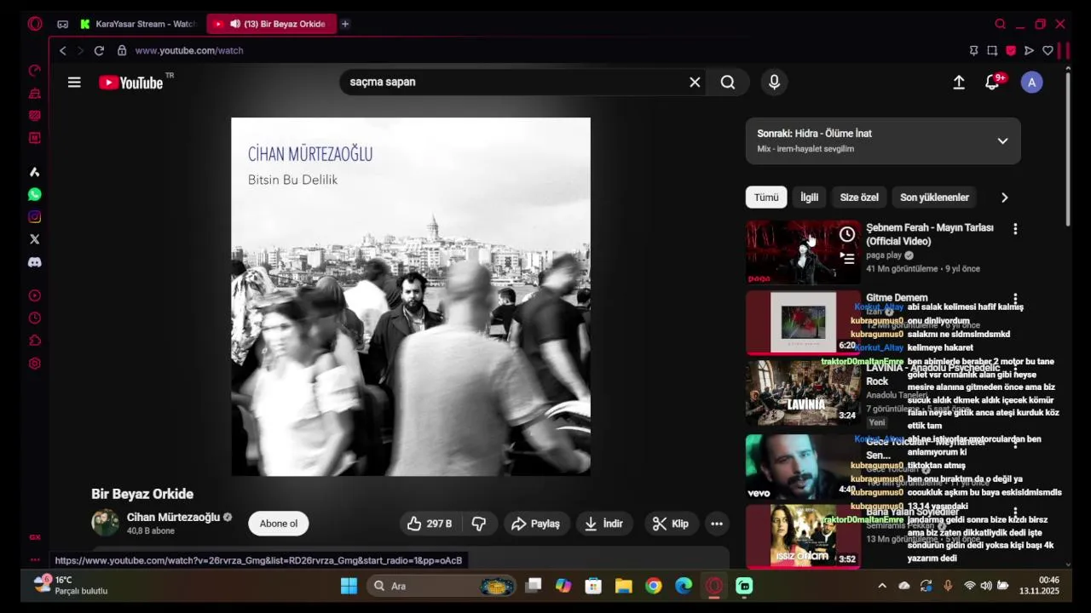Open the YouTube upload/create icon
This screenshot has width=1091, height=613.
pos(959,83)
